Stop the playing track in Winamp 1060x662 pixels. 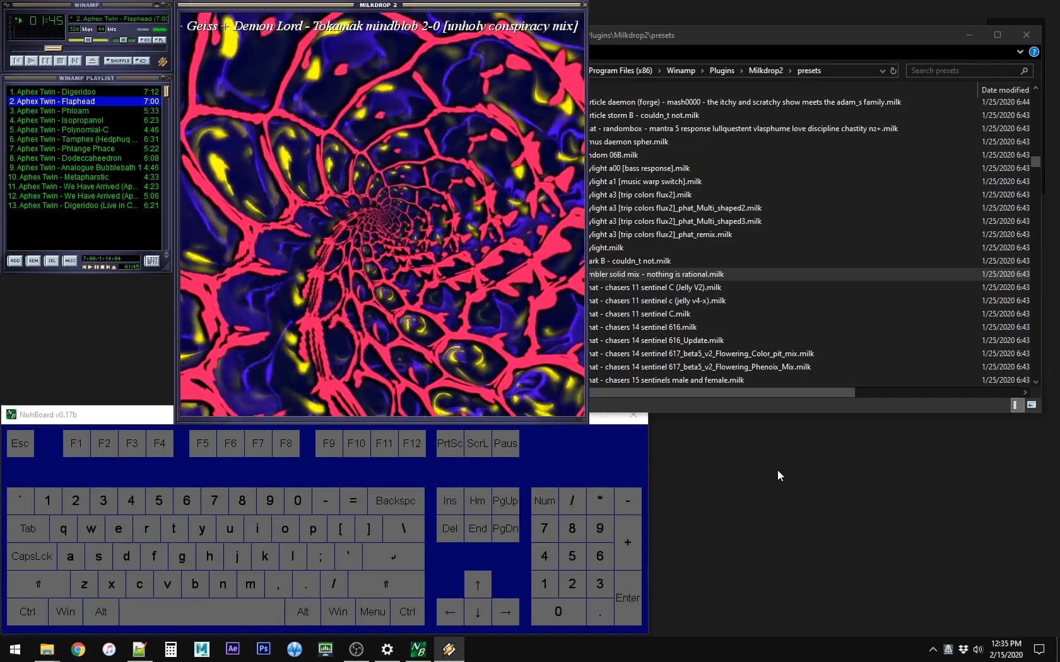[60, 61]
